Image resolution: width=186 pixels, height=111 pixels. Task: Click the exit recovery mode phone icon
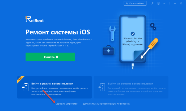coord(102,87)
